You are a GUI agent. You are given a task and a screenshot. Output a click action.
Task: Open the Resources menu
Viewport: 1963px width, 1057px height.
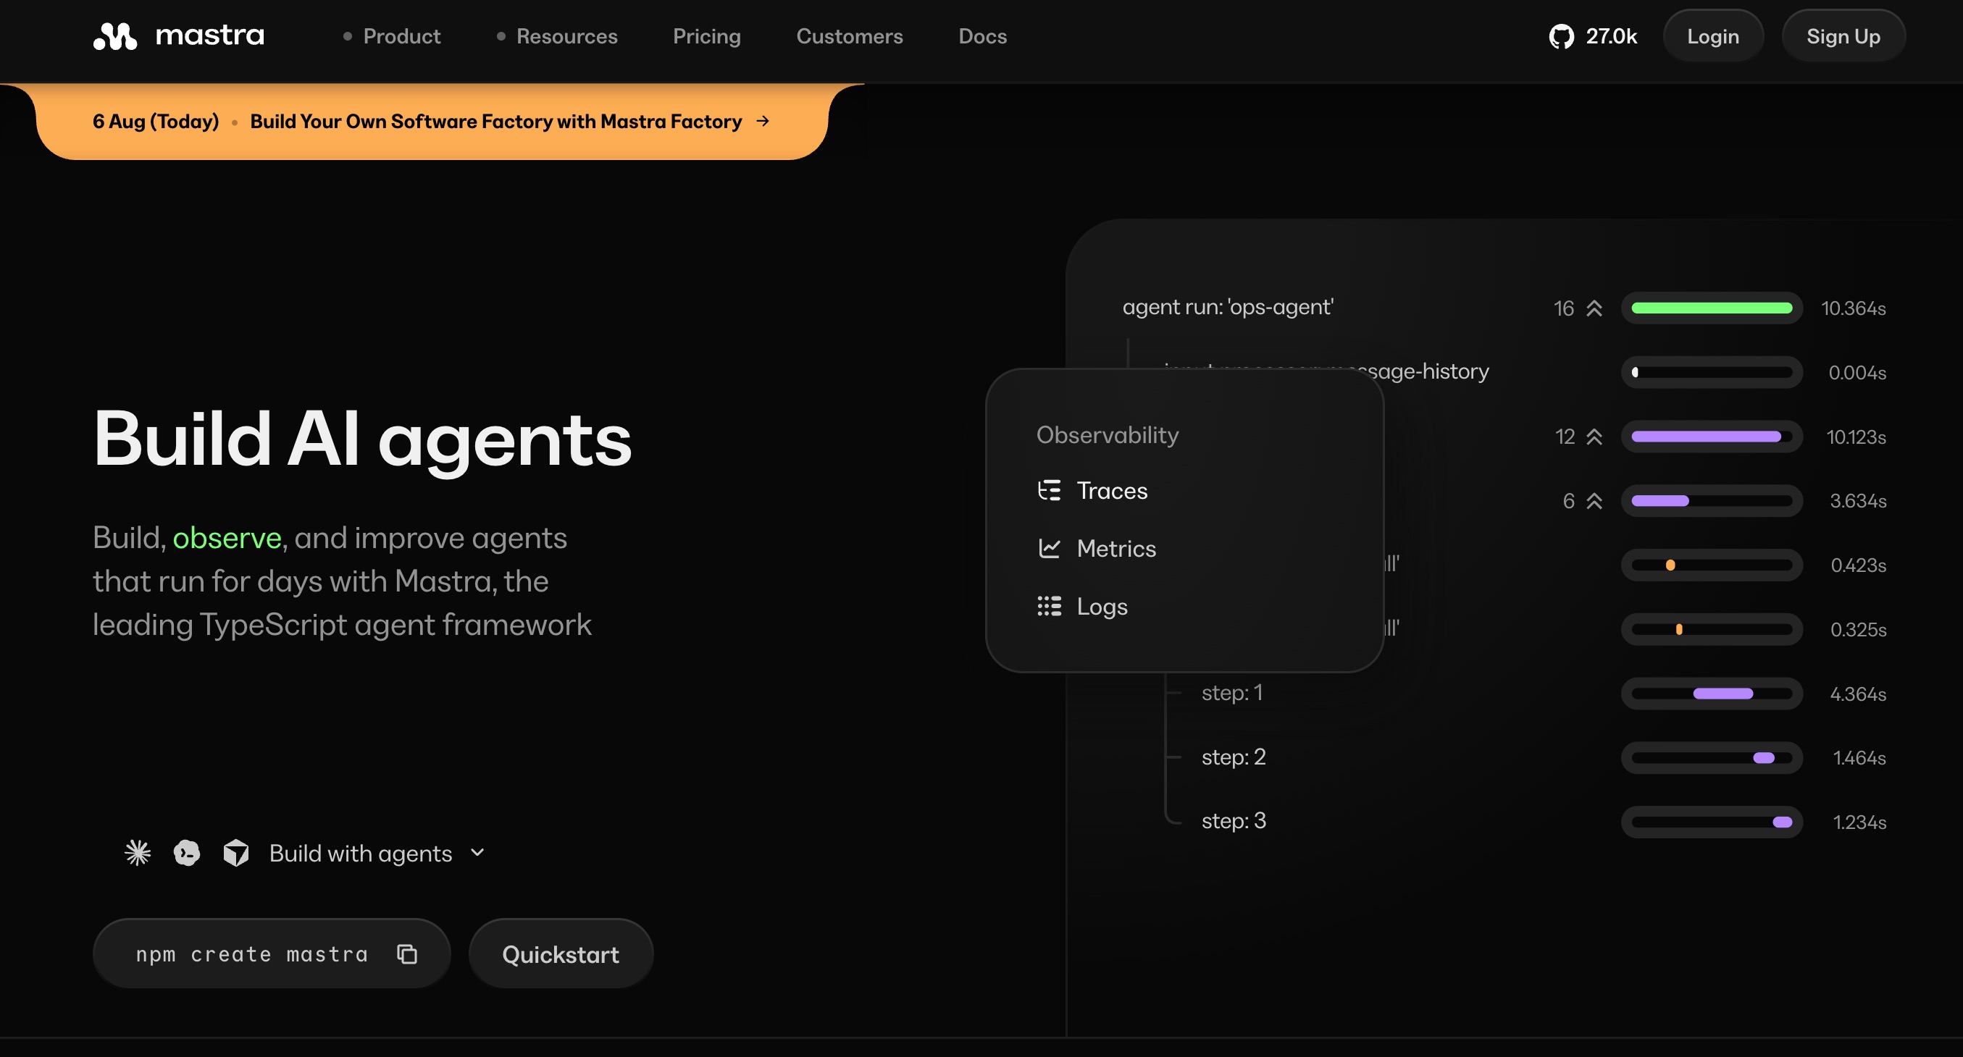557,36
